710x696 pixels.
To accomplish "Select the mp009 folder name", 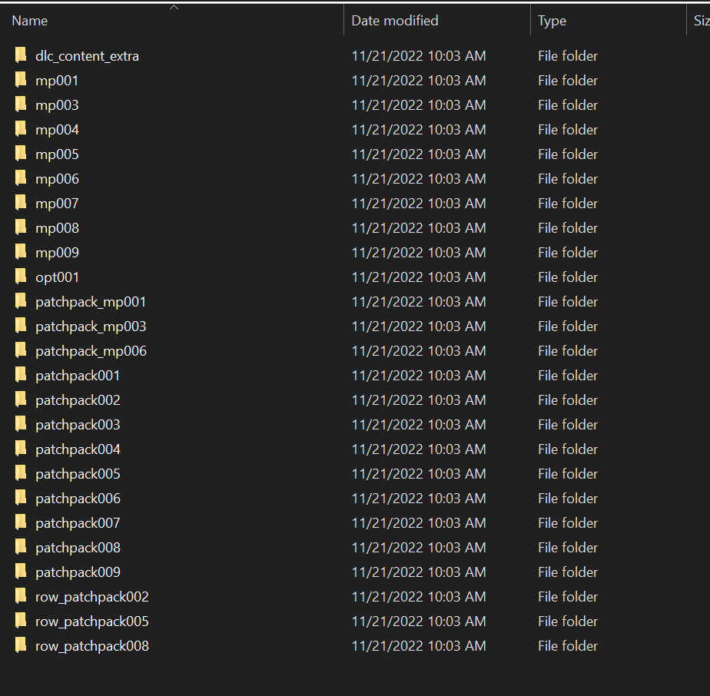I will (x=57, y=253).
